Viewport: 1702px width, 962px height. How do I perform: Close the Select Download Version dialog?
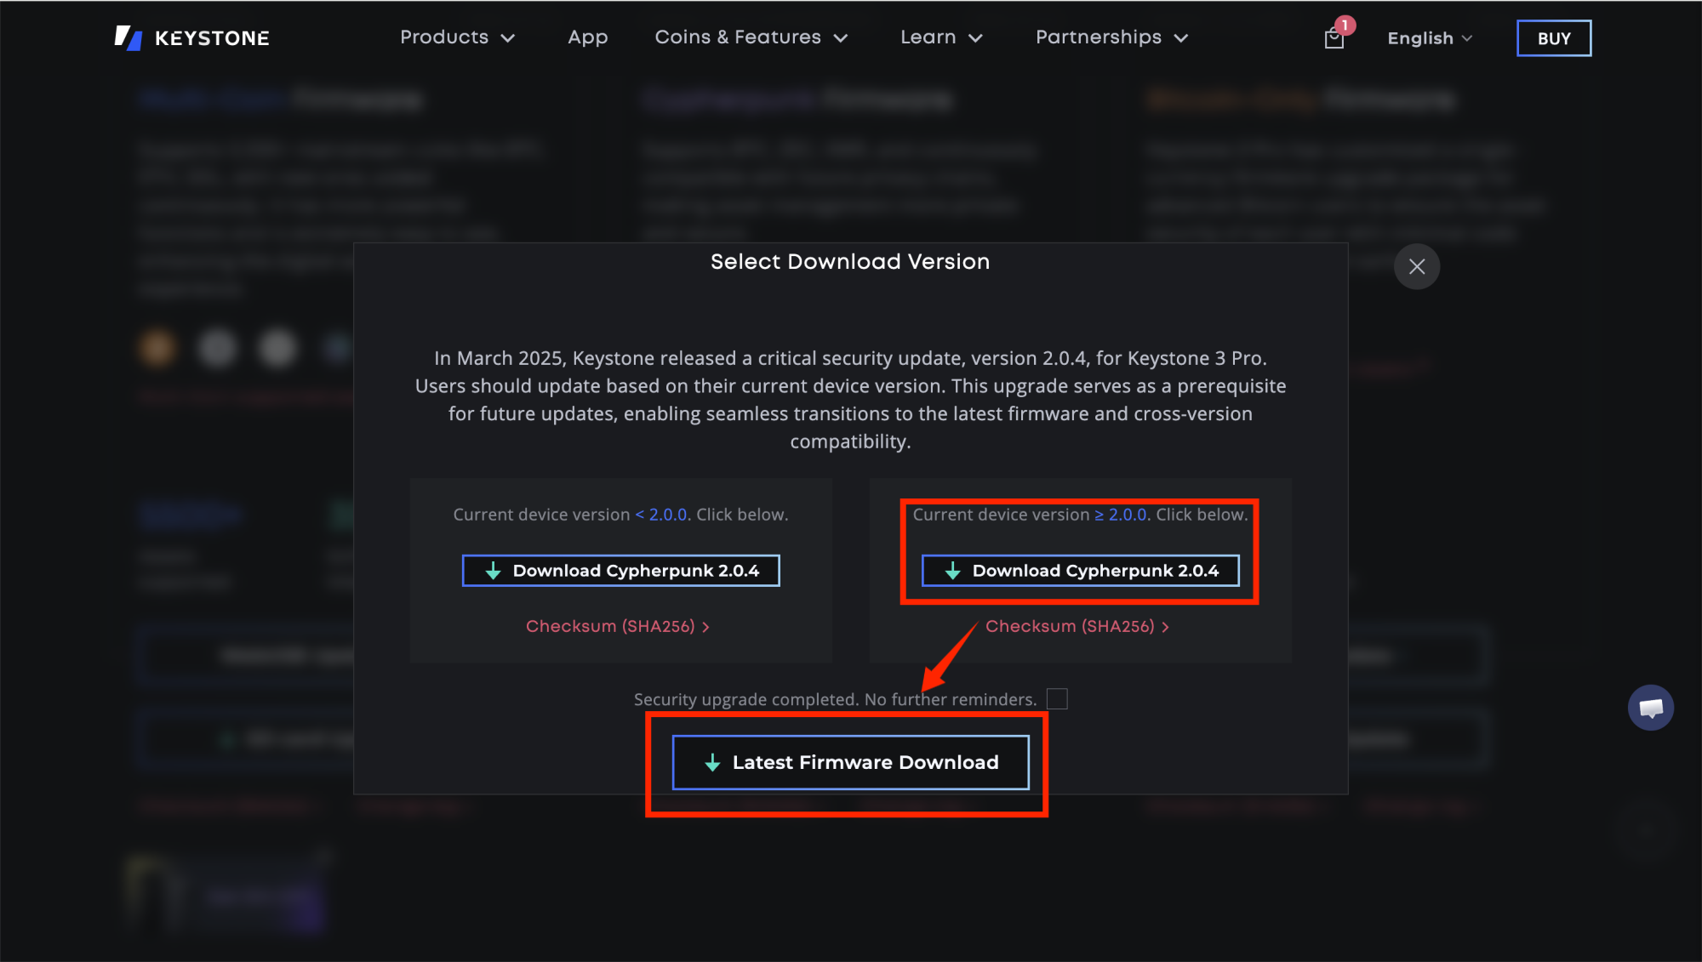click(1417, 266)
